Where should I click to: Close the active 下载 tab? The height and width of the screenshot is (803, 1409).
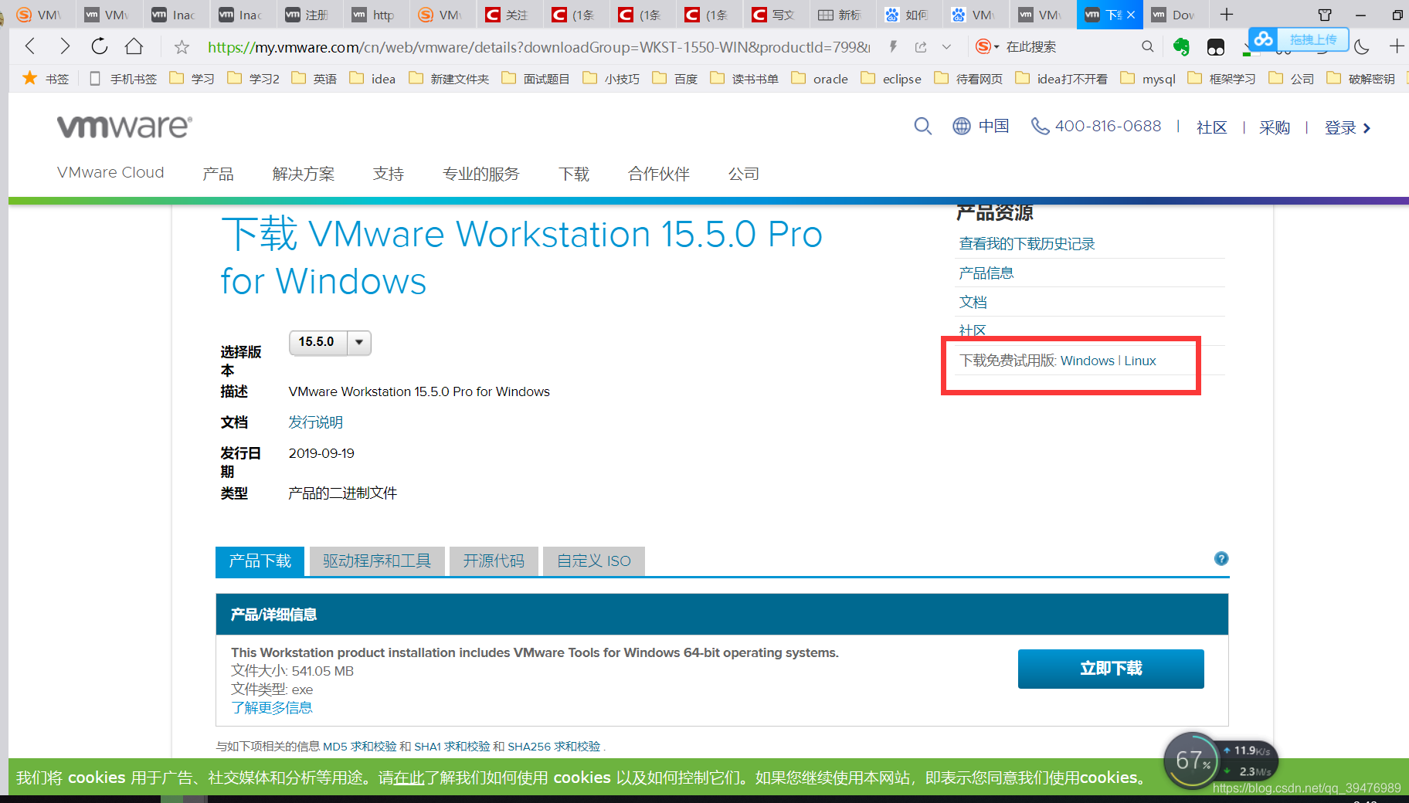tap(1131, 15)
